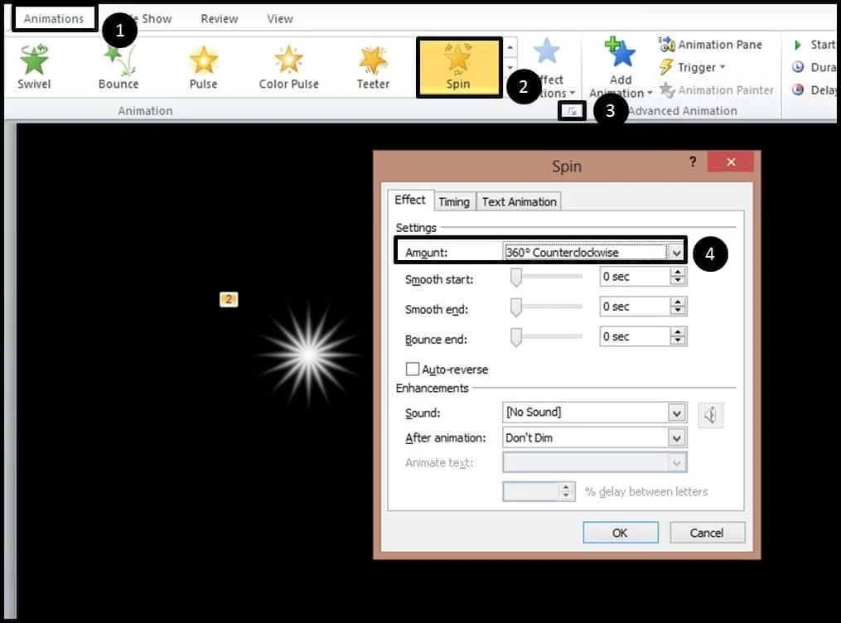Click the Smooth end seconds field
The width and height of the screenshot is (841, 623).
coord(635,307)
